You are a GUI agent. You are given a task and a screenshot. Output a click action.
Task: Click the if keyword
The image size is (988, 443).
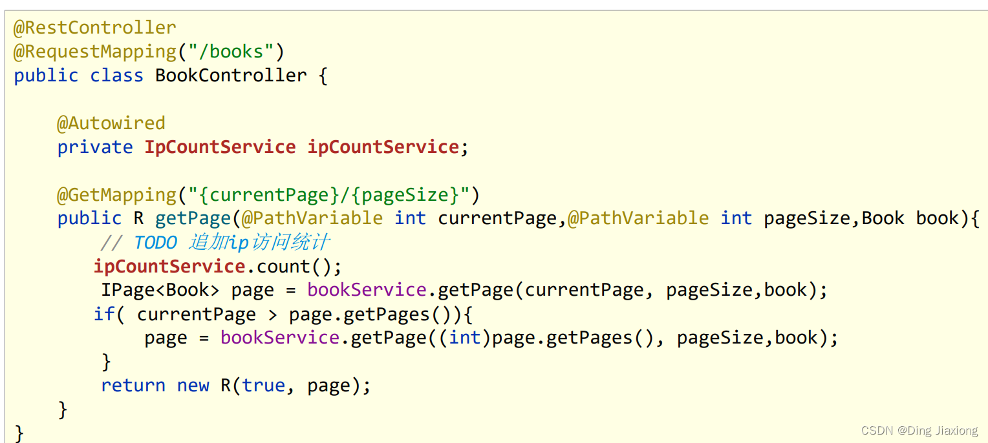(104, 314)
